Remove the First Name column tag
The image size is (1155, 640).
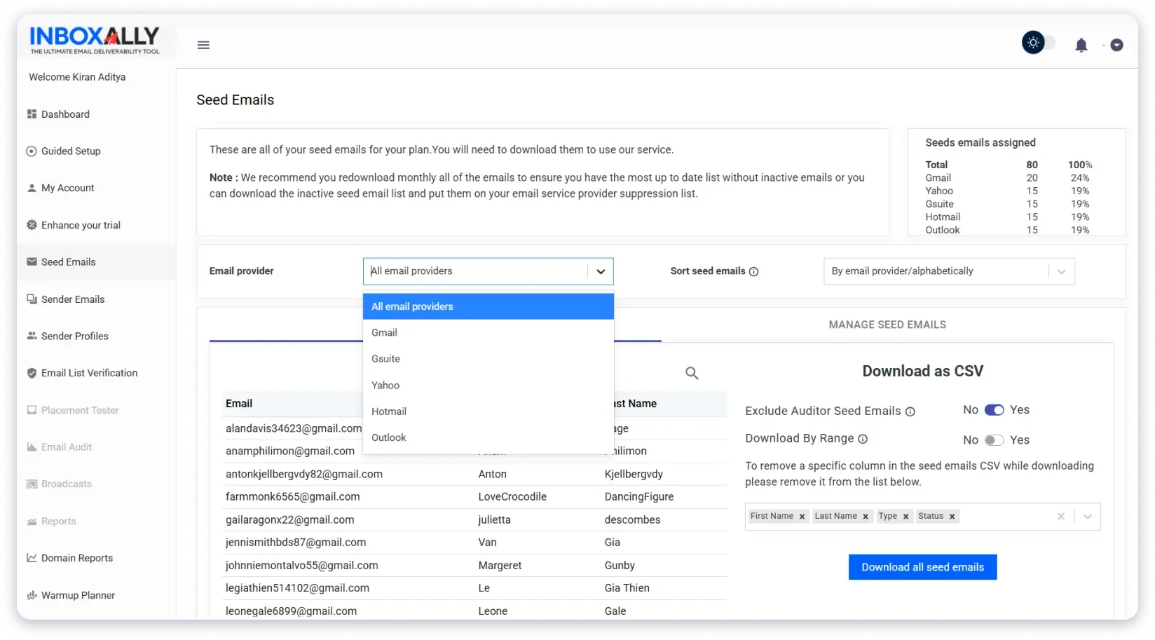point(802,517)
